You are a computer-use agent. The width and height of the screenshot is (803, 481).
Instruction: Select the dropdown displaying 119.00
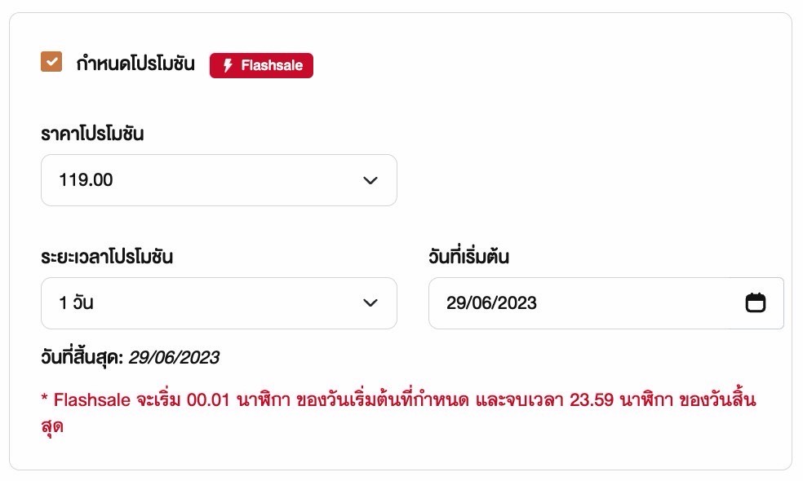[x=219, y=180]
